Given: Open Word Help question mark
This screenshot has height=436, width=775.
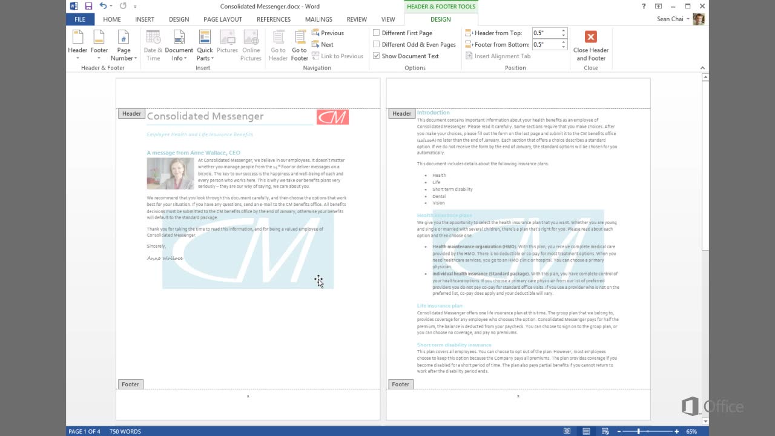Looking at the screenshot, I should [644, 6].
